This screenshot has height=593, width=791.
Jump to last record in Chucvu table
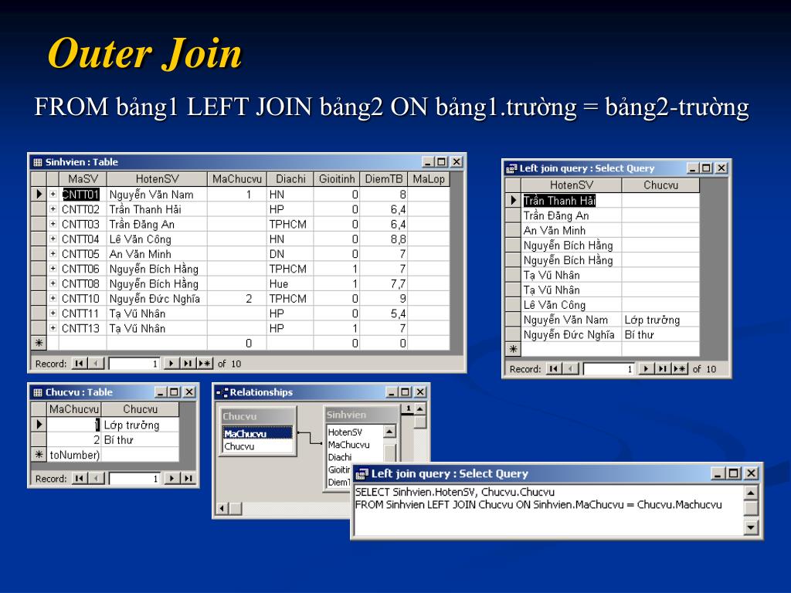[x=188, y=478]
